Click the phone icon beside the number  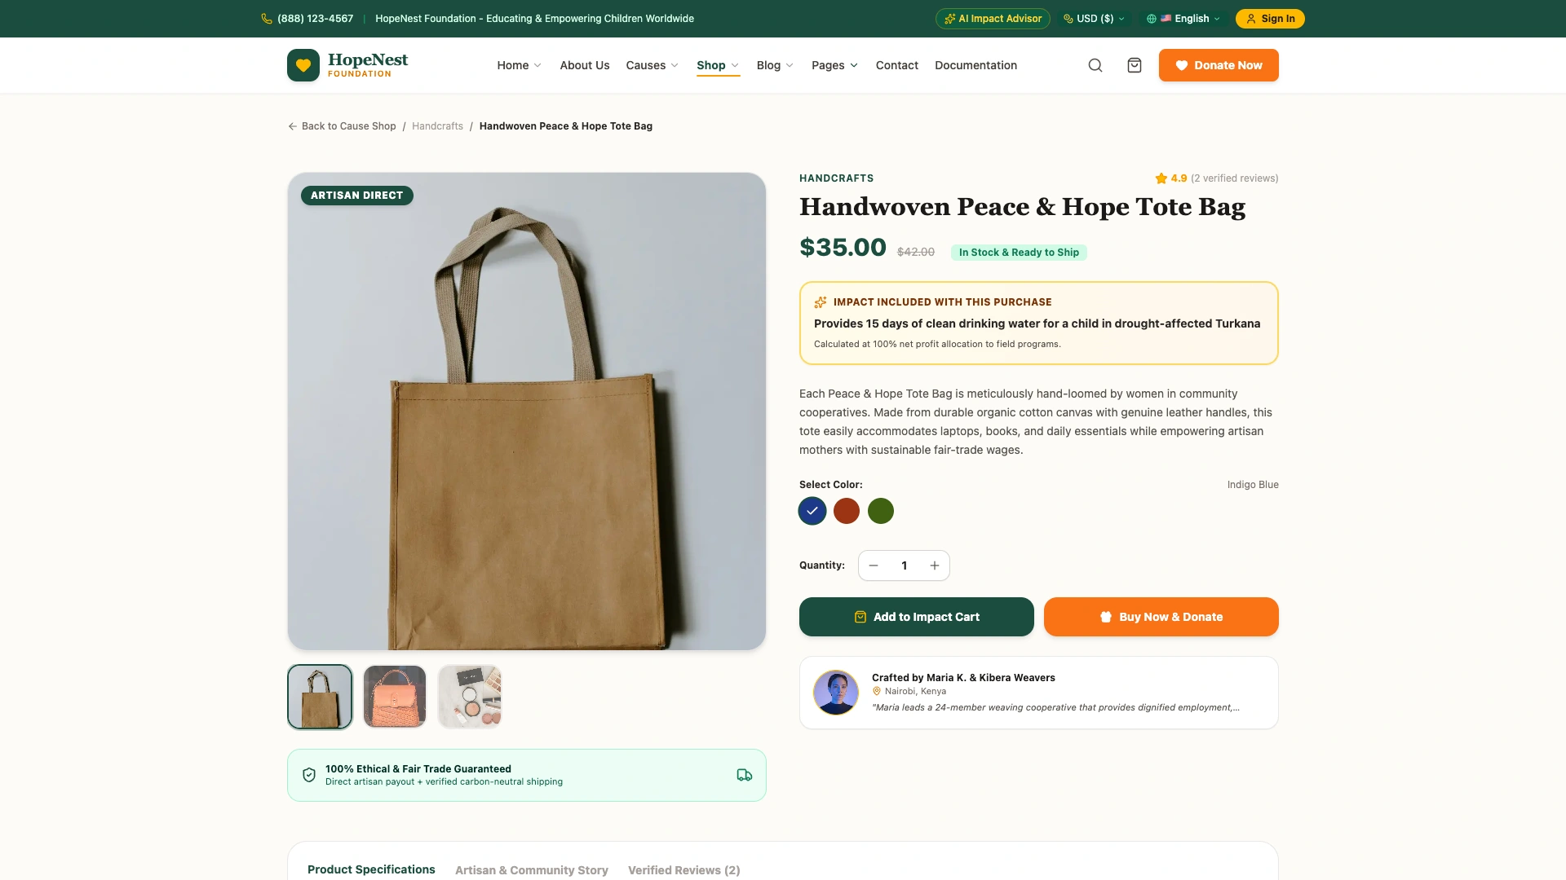267,19
